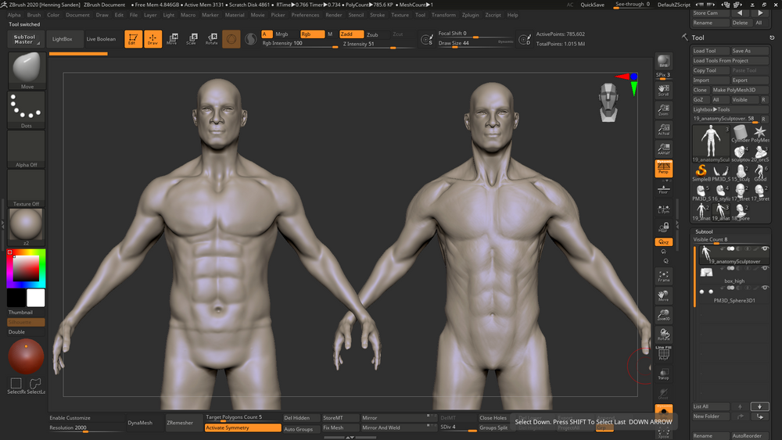Toggle Dynamic Persp perspective mode
Image resolution: width=782 pixels, height=440 pixels.
point(663,169)
